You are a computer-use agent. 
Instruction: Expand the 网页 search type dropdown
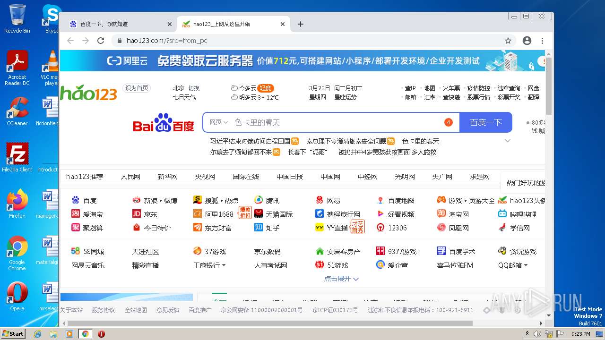tap(219, 122)
